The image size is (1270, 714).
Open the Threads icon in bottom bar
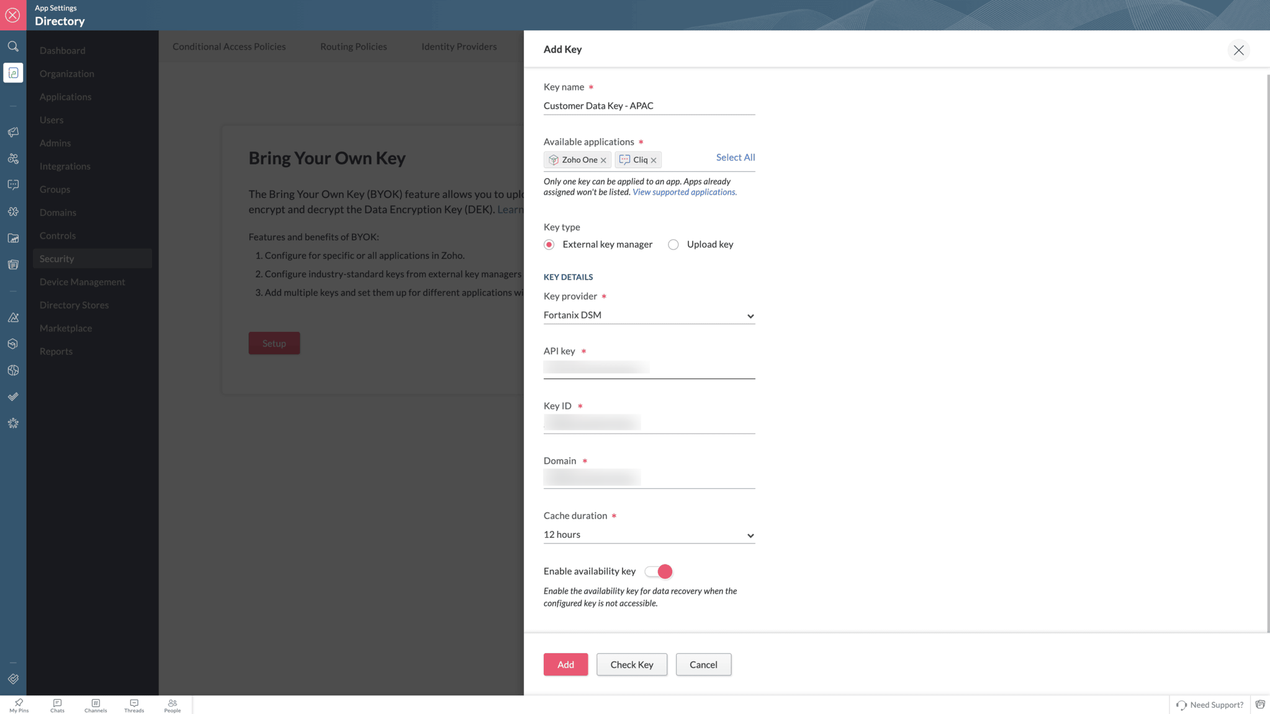(134, 705)
